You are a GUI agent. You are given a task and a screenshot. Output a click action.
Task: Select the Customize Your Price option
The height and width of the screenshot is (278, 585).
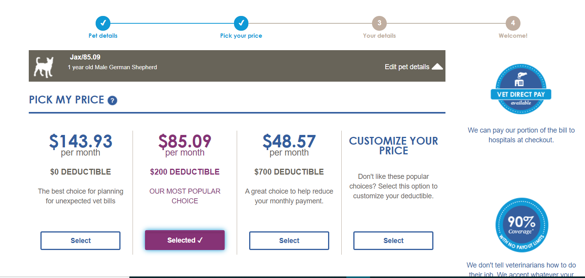[393, 241]
